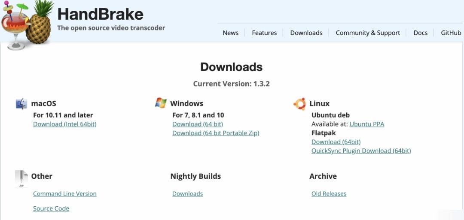The height and width of the screenshot is (220, 464).
Task: Open the Old Releases archive link
Action: tap(329, 194)
